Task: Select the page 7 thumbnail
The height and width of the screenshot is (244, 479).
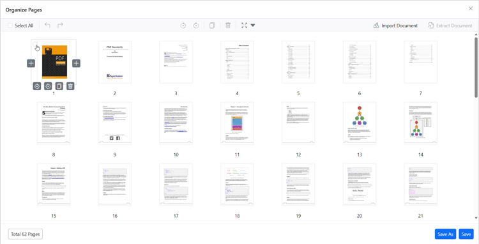Action: (x=421, y=62)
